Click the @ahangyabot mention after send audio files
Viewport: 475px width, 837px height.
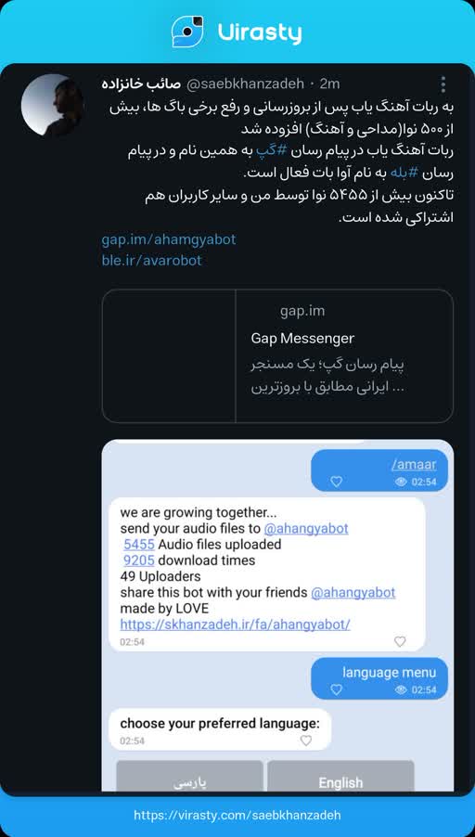(306, 529)
